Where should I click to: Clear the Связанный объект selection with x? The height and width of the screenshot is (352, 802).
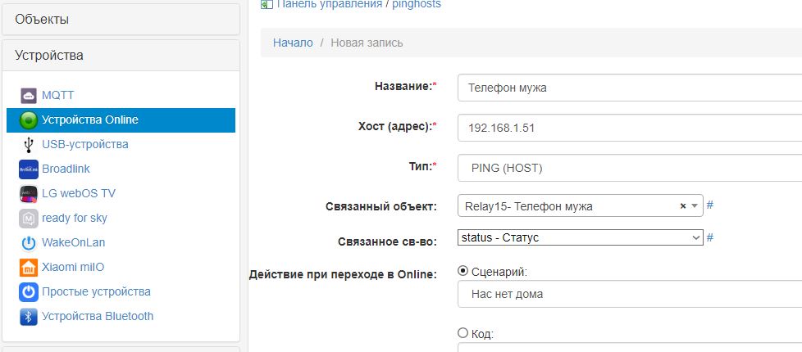(683, 206)
